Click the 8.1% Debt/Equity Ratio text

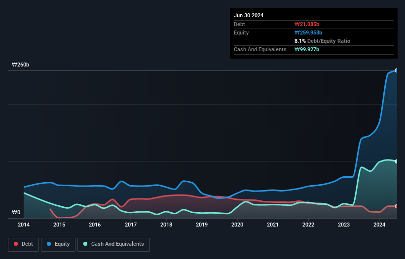coord(322,41)
